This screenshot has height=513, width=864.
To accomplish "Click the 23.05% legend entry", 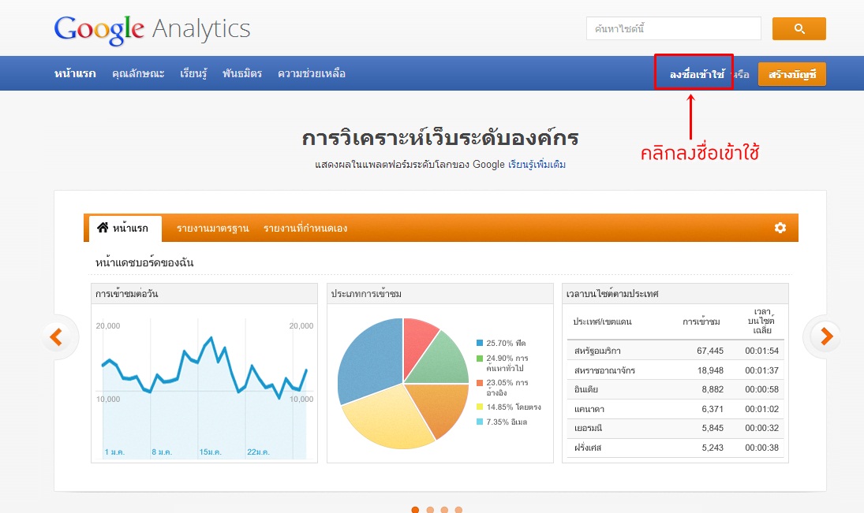I will (503, 388).
